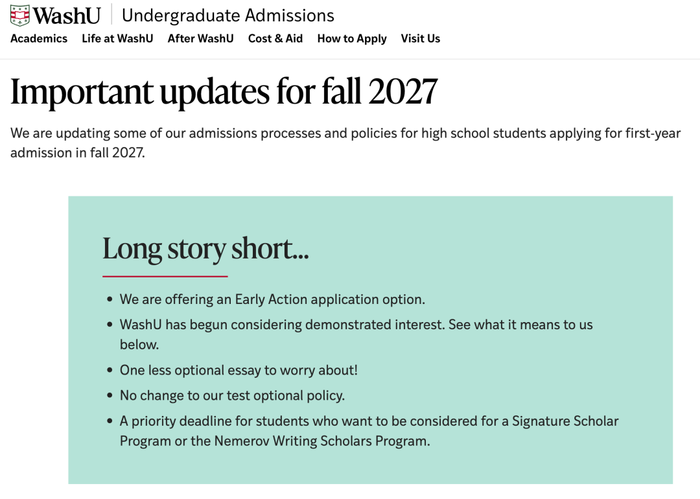Open the Cost & Aid menu
The height and width of the screenshot is (499, 700).
pyautogui.click(x=275, y=38)
